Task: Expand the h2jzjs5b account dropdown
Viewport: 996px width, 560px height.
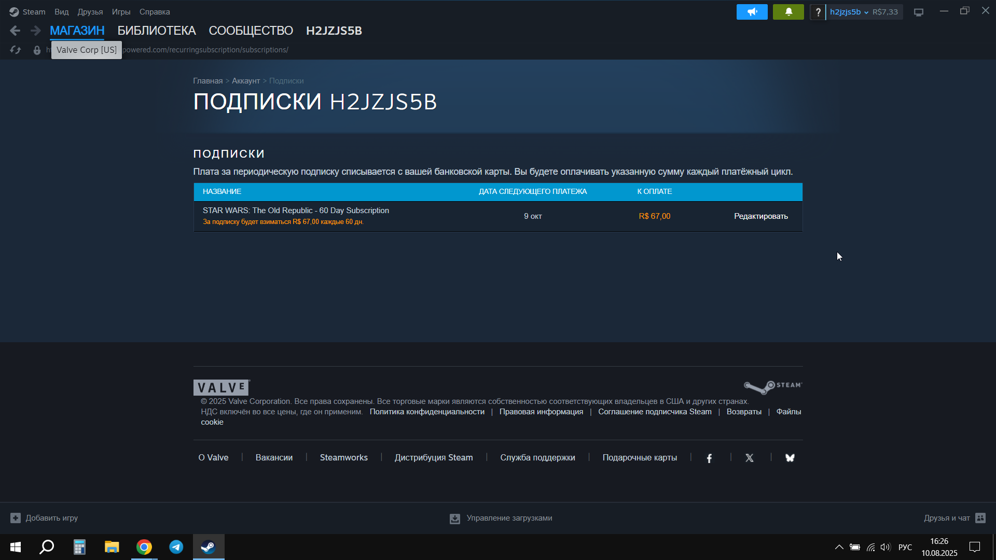Action: [849, 12]
